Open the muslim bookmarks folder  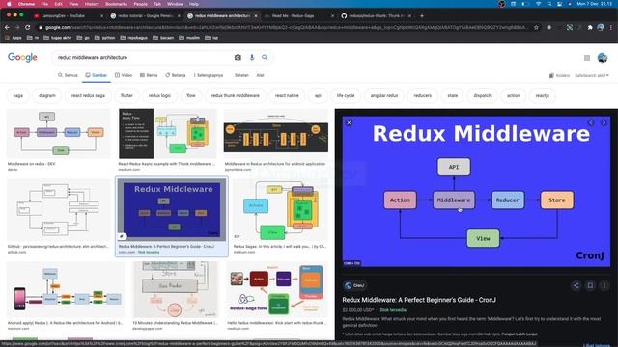tap(189, 38)
